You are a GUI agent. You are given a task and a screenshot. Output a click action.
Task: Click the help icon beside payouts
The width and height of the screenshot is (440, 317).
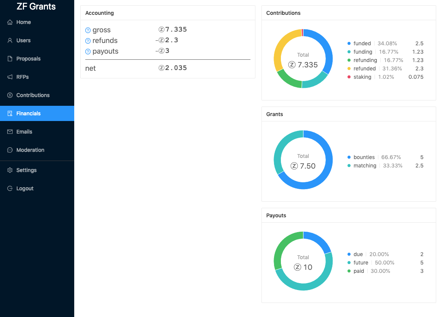point(88,52)
